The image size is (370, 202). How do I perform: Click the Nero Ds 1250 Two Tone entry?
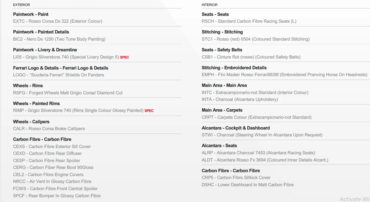coord(59,39)
